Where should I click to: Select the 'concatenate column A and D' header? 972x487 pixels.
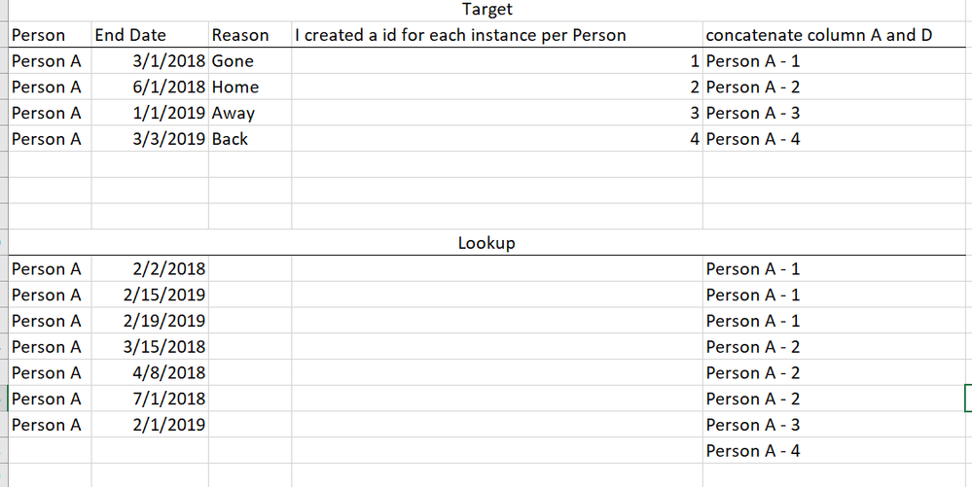(x=818, y=35)
